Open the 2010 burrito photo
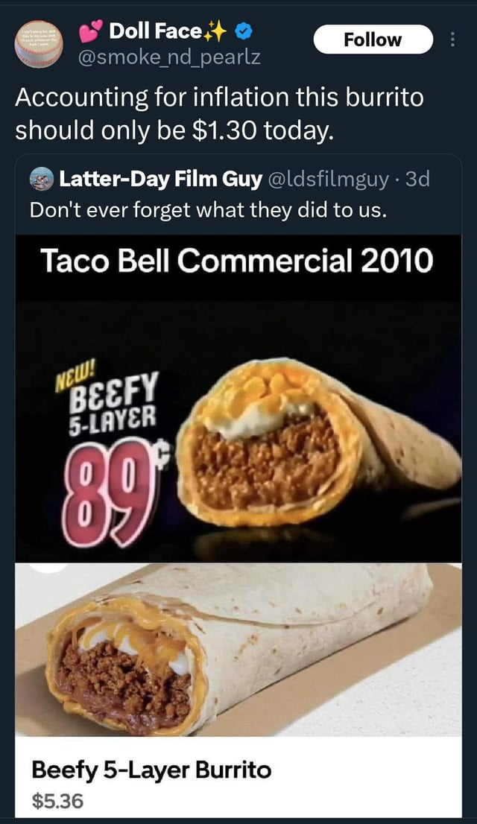This screenshot has width=477, height=824. 318,442
